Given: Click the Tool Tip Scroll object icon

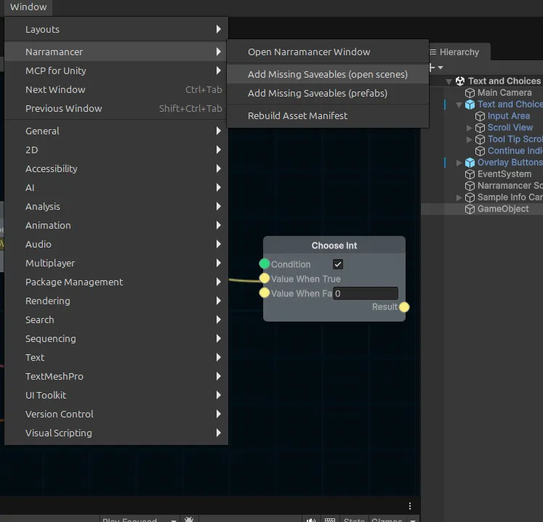Looking at the screenshot, I should 480,139.
